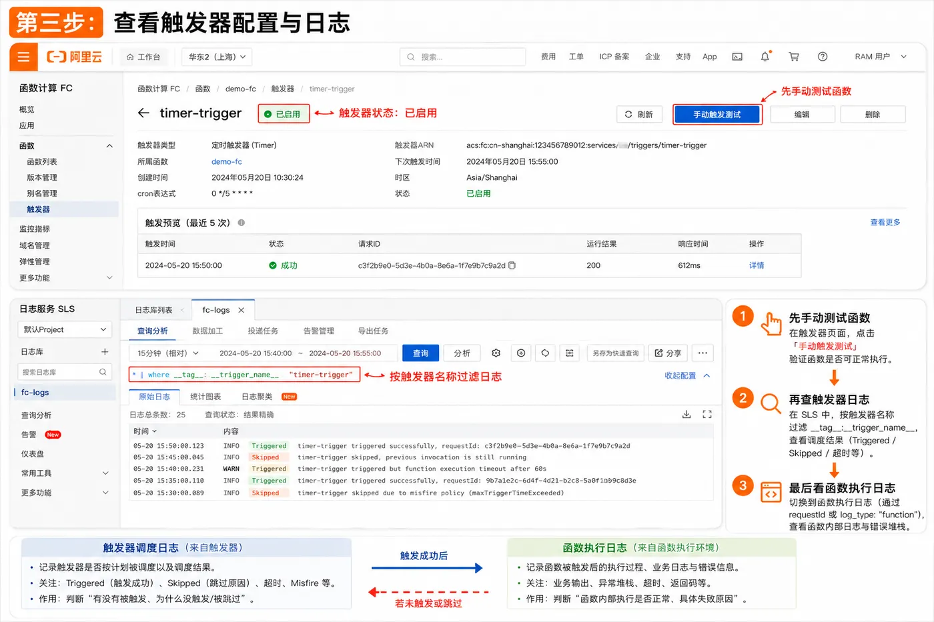Run the log query with 查询
The width and height of the screenshot is (934, 622).
[x=421, y=353]
